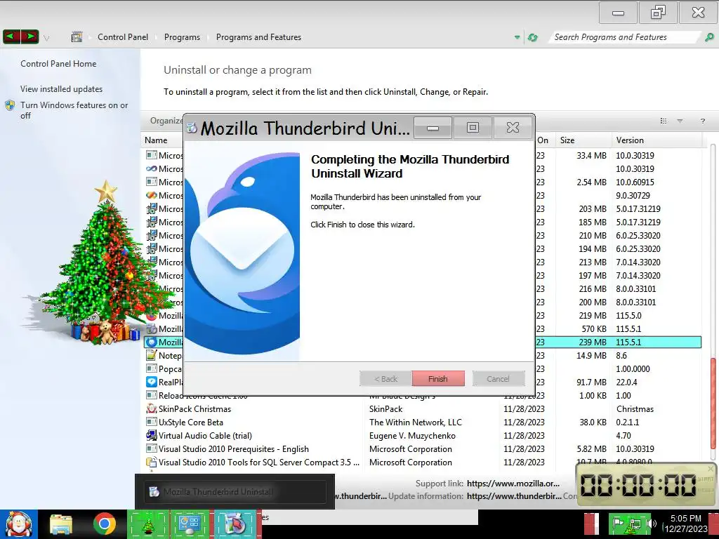Click Finish in the Thunderbird uninstall wizard
Image resolution: width=719 pixels, height=539 pixels.
tap(438, 379)
